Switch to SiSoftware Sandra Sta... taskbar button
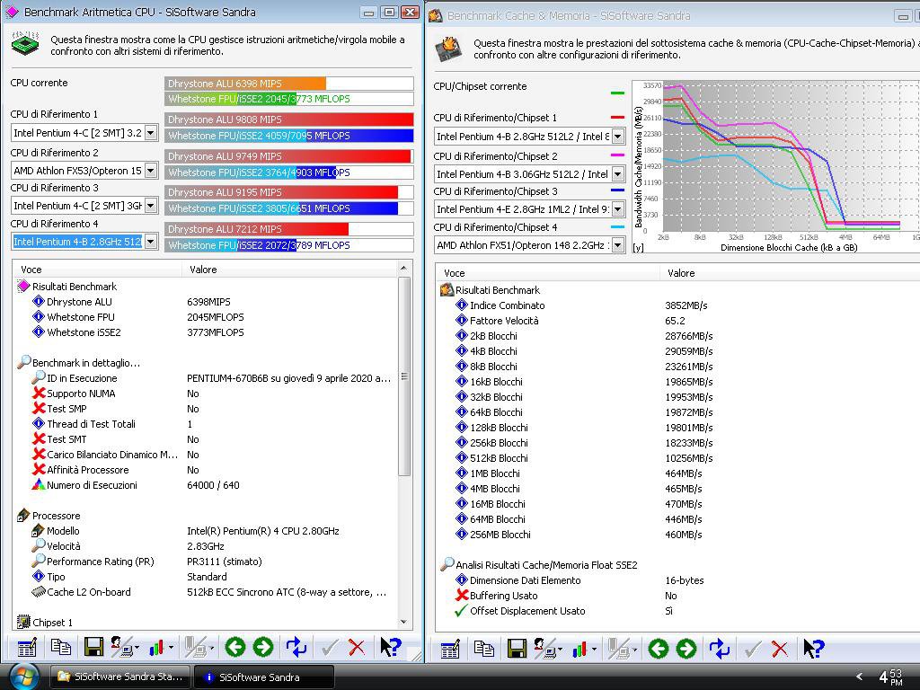Viewport: 920px width, 690px height. [x=119, y=677]
